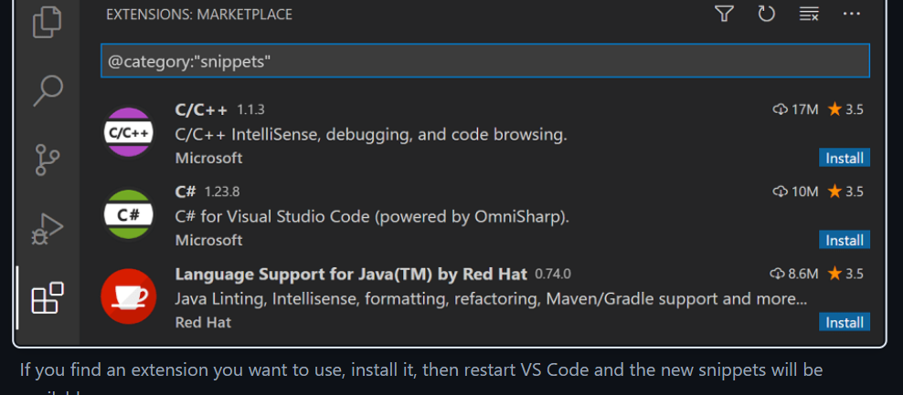Viewport: 903px width, 395px height.
Task: Click the Red Hat Java extension logo
Action: click(129, 297)
